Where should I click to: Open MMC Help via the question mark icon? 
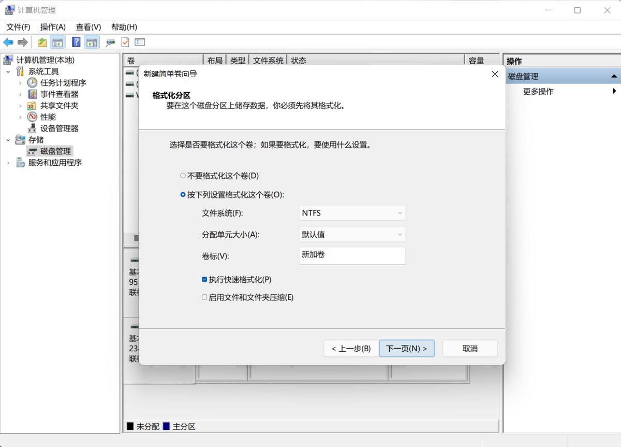click(x=76, y=42)
